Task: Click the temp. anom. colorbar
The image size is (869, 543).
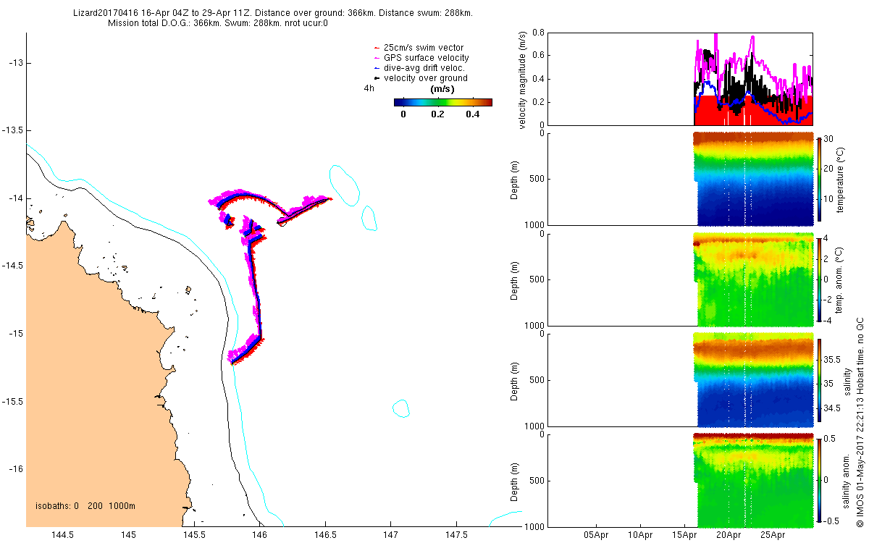Action: 819,279
